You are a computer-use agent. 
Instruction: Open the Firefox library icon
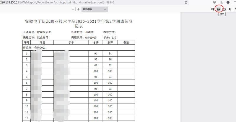(221, 2)
